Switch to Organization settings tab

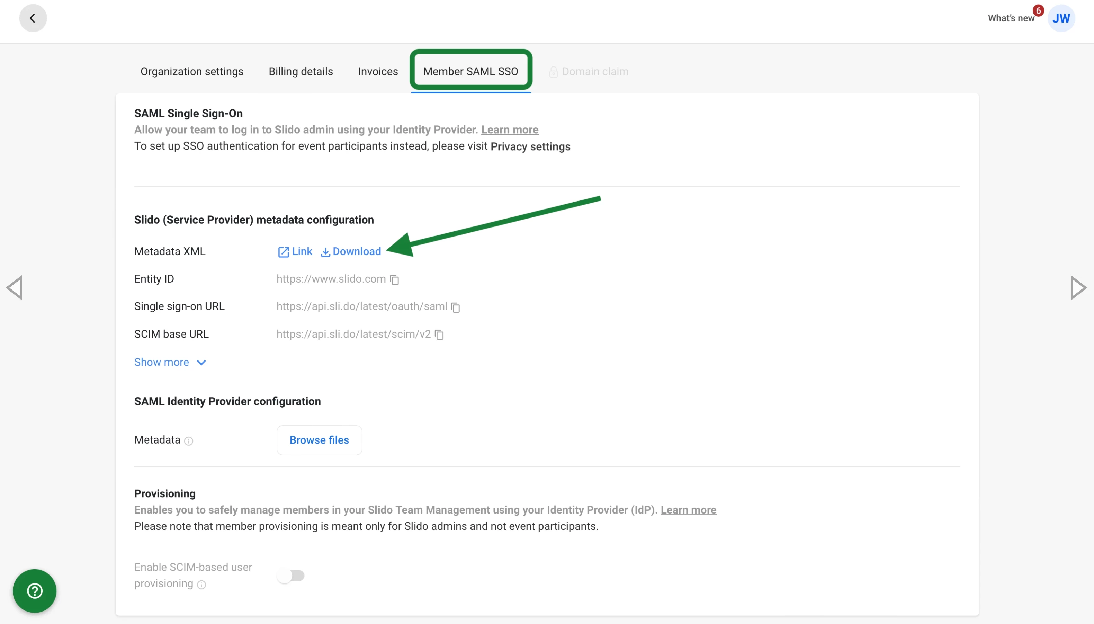(x=191, y=72)
